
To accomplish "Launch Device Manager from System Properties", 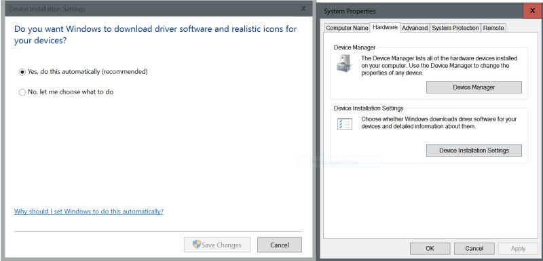I will click(x=474, y=87).
